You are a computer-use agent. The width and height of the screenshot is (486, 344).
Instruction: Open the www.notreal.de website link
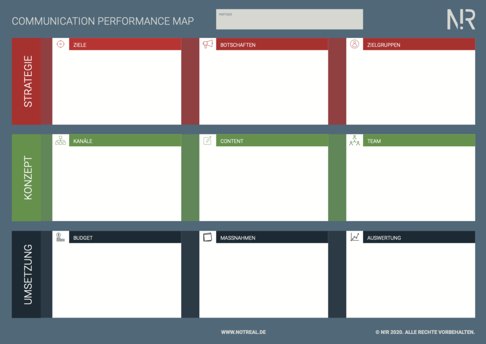point(243,332)
